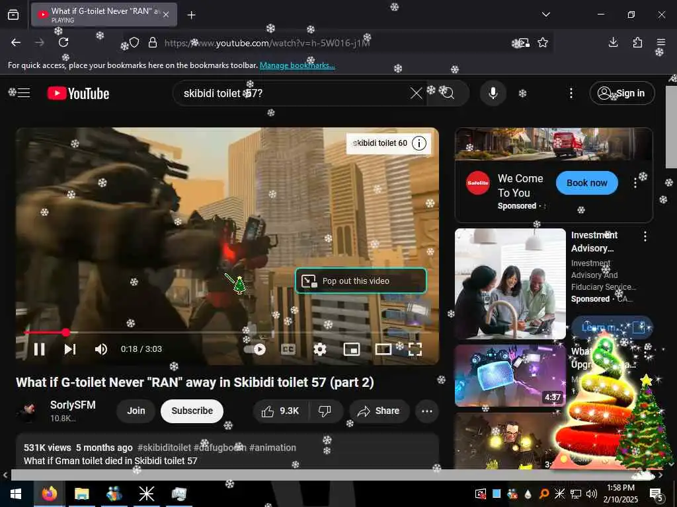The image size is (677, 507).
Task: Open the 4:37 suggested video thumbnail
Action: (510, 376)
